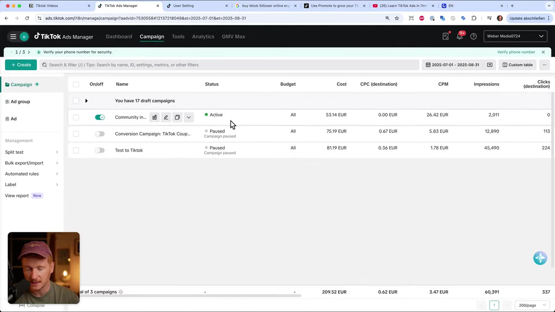Open the View report link
Viewport: 555px width, 312px height.
17,195
